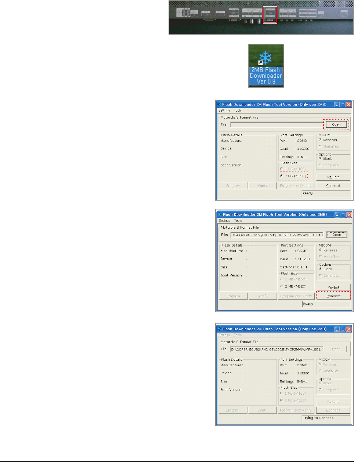Image resolution: width=354 pixels, height=462 pixels.
Task: Select 2 MB (M32C) in the empty-File window
Action: point(293,176)
